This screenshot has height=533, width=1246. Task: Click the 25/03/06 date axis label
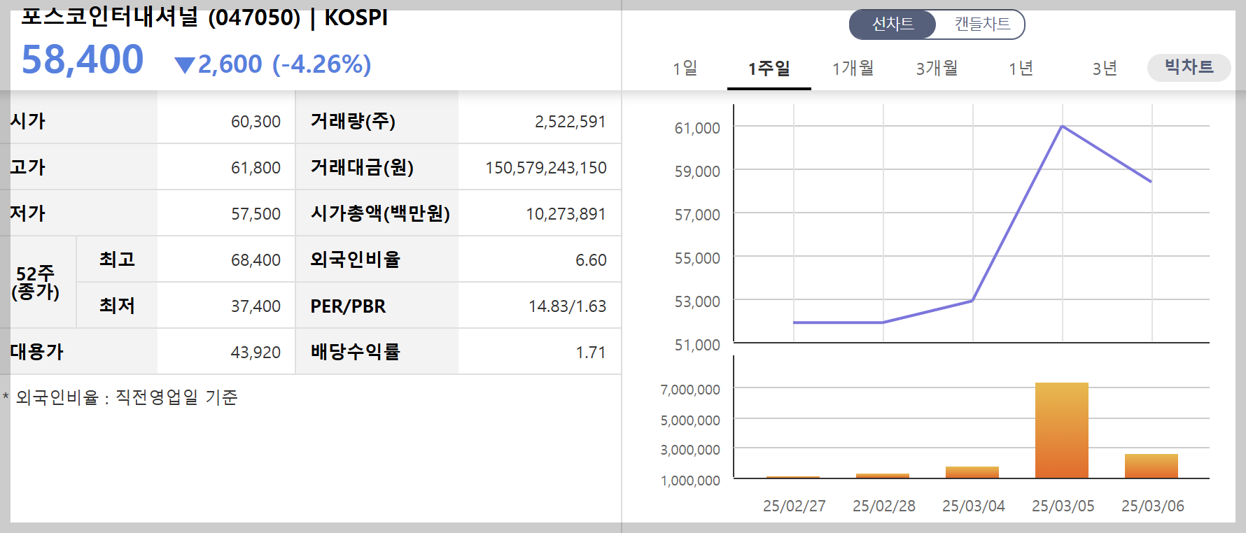[x=1153, y=506]
